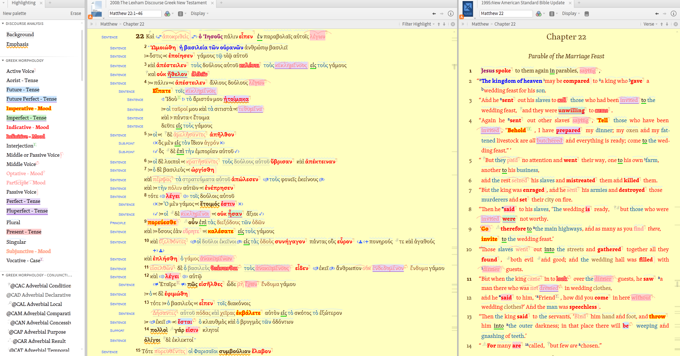Switch to the Highlighting tab
The width and height of the screenshot is (680, 356).
coord(23,3)
